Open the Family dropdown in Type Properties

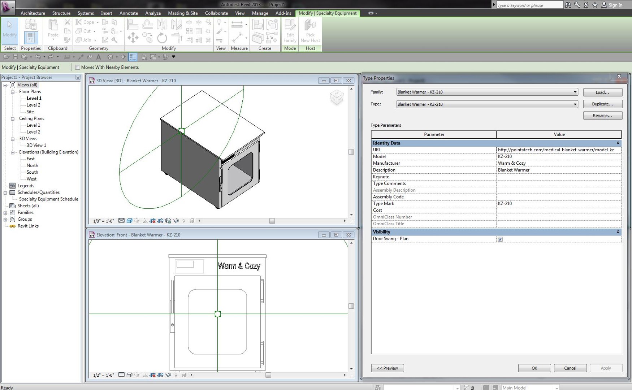(x=575, y=92)
